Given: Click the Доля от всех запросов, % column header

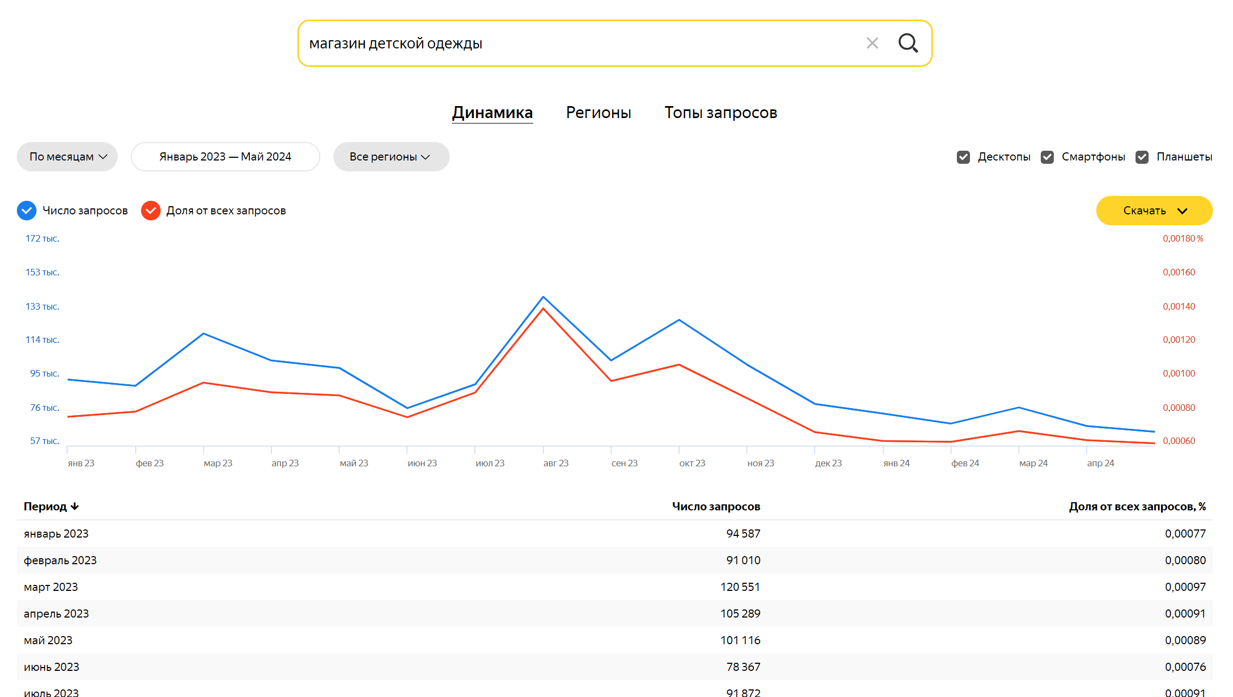Looking at the screenshot, I should pyautogui.click(x=1137, y=507).
